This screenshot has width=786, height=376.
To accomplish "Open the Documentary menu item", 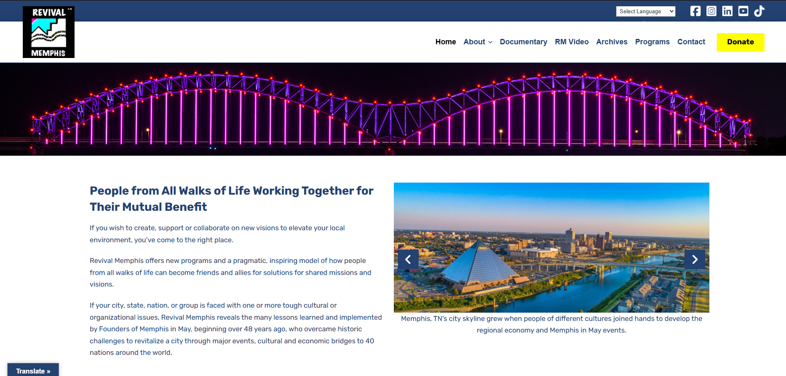I will [x=523, y=42].
